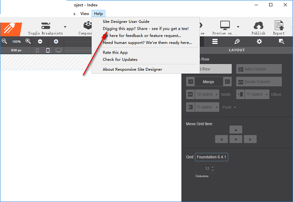Viewport: 293px width, 202px height.
Task: Open the pen styling panel tab
Action: [x=237, y=41]
